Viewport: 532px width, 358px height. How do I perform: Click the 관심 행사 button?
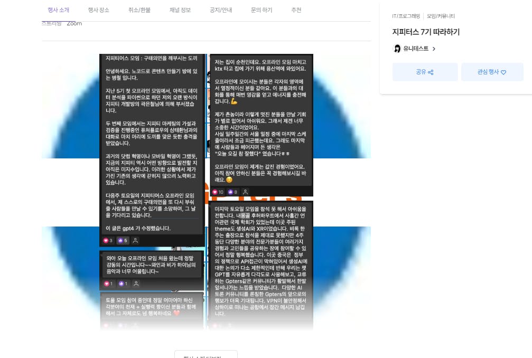point(492,72)
